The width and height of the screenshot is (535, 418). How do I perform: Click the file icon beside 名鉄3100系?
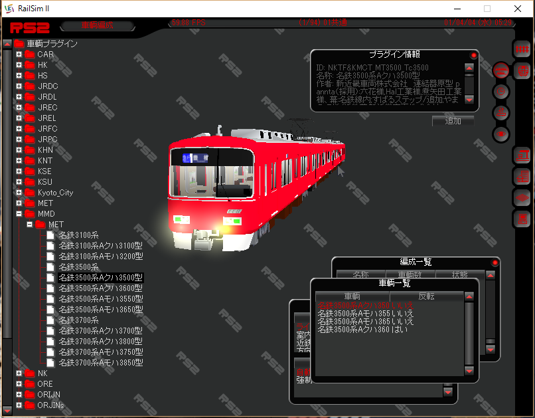click(x=50, y=235)
